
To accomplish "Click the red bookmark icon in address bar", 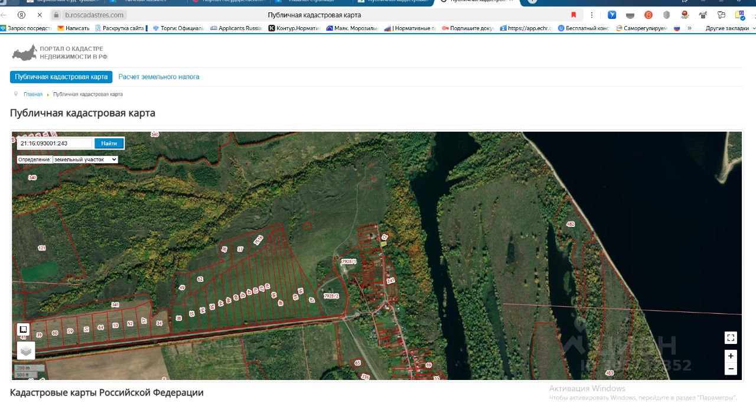I will pyautogui.click(x=573, y=15).
